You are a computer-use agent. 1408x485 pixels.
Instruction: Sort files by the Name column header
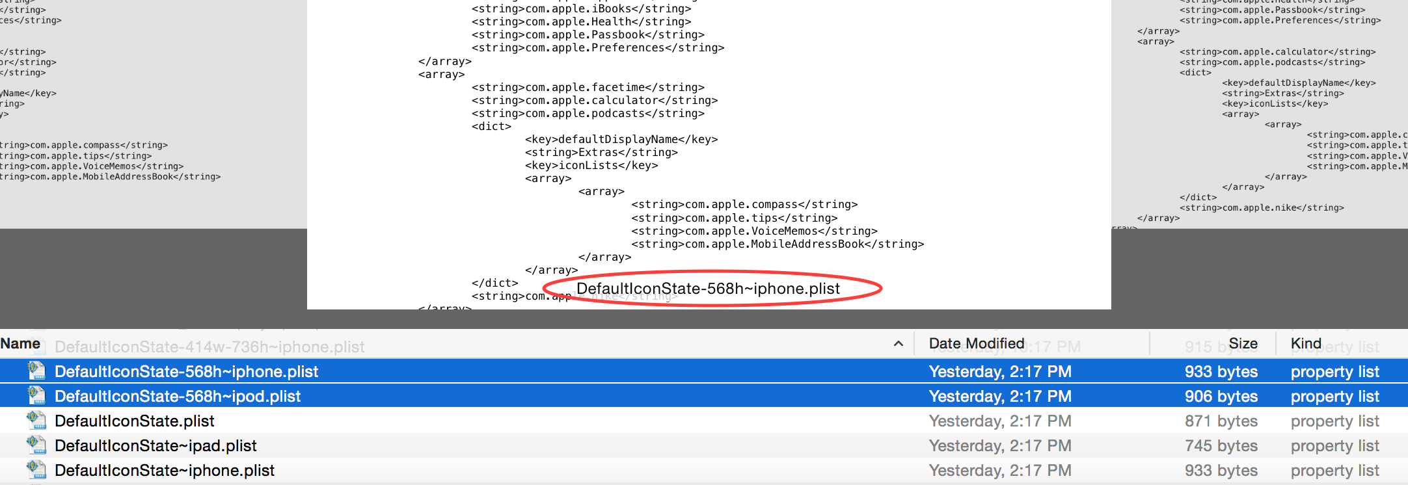click(21, 344)
